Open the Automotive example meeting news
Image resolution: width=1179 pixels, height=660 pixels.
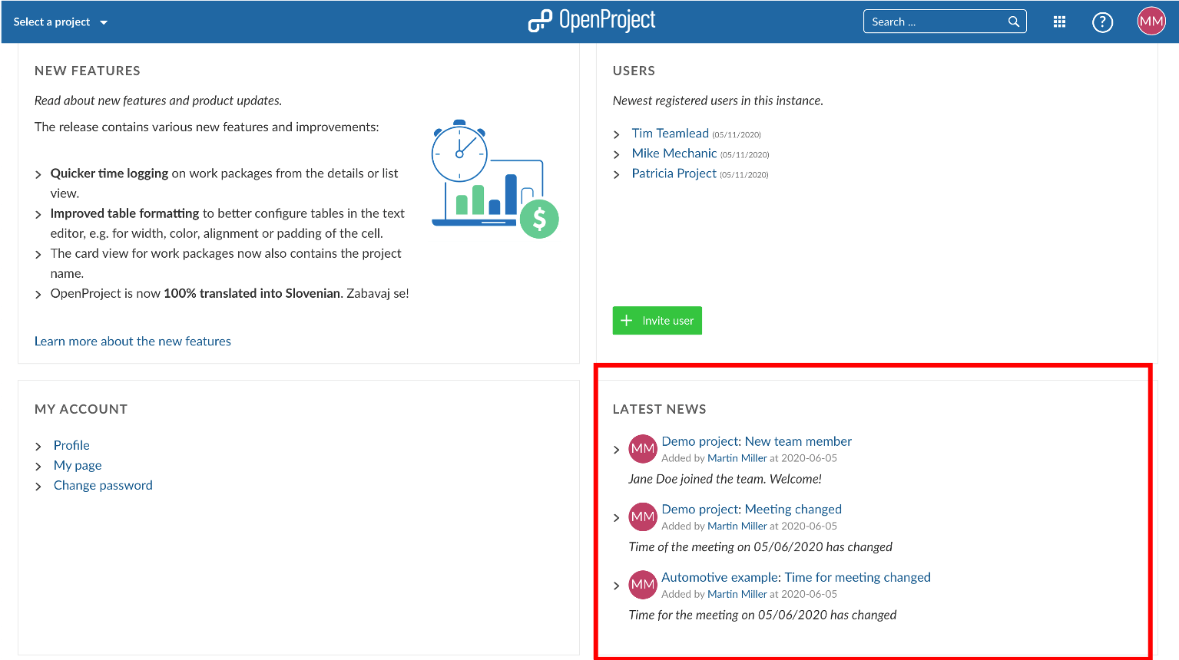tap(796, 576)
